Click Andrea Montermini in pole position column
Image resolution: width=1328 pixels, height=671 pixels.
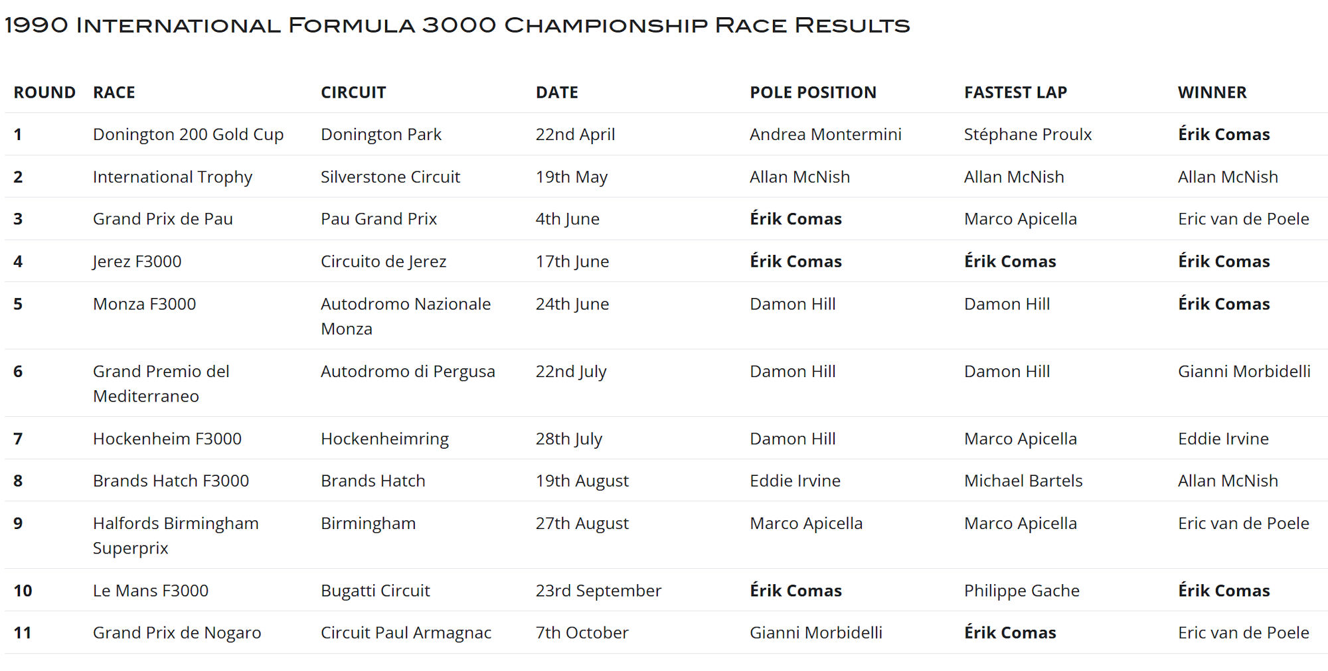tap(825, 134)
